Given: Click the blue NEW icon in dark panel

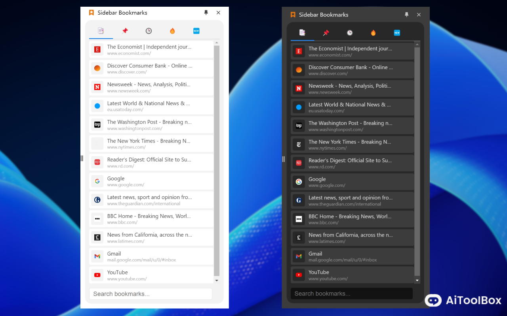Looking at the screenshot, I should click(397, 33).
